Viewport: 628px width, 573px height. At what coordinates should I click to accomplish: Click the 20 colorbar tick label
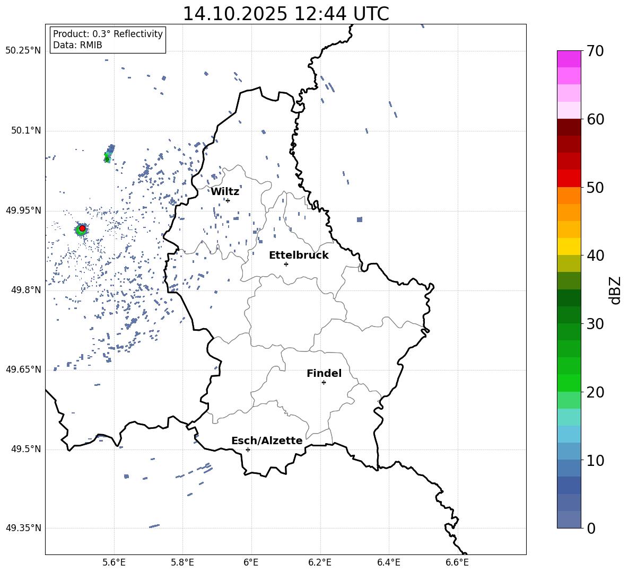coord(595,392)
